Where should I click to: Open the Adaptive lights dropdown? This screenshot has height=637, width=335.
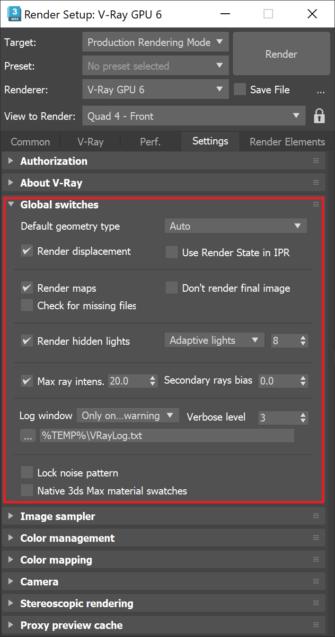pyautogui.click(x=214, y=340)
